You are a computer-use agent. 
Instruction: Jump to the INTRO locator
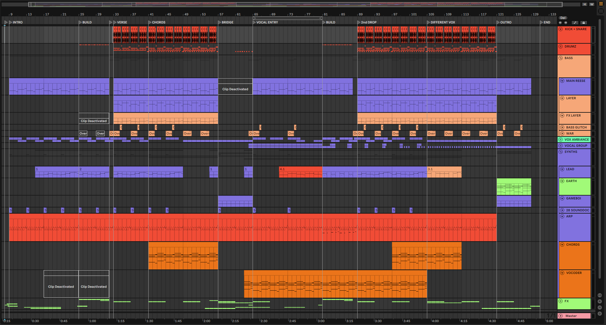pos(16,22)
